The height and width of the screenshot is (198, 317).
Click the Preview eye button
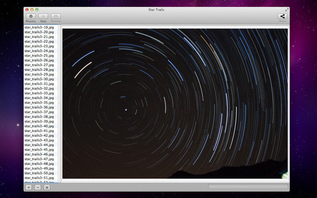tap(56, 16)
